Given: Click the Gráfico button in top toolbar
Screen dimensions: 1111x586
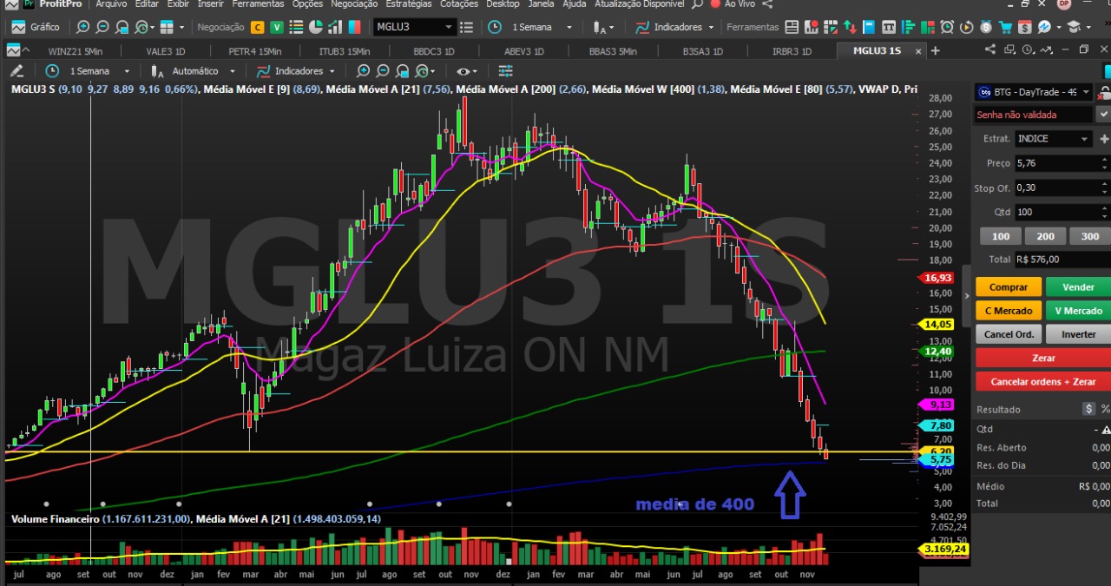Looking at the screenshot, I should pyautogui.click(x=36, y=27).
